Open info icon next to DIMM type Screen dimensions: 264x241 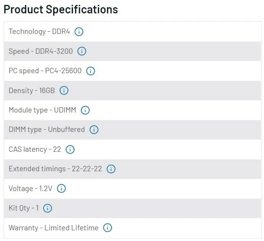point(94,130)
